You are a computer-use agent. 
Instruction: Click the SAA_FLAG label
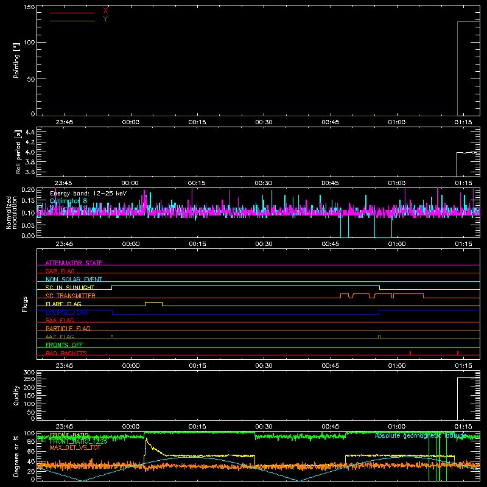(60, 320)
